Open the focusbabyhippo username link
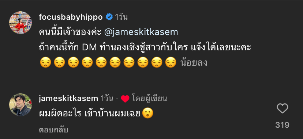The height and width of the screenshot is (139, 303). (x=71, y=17)
